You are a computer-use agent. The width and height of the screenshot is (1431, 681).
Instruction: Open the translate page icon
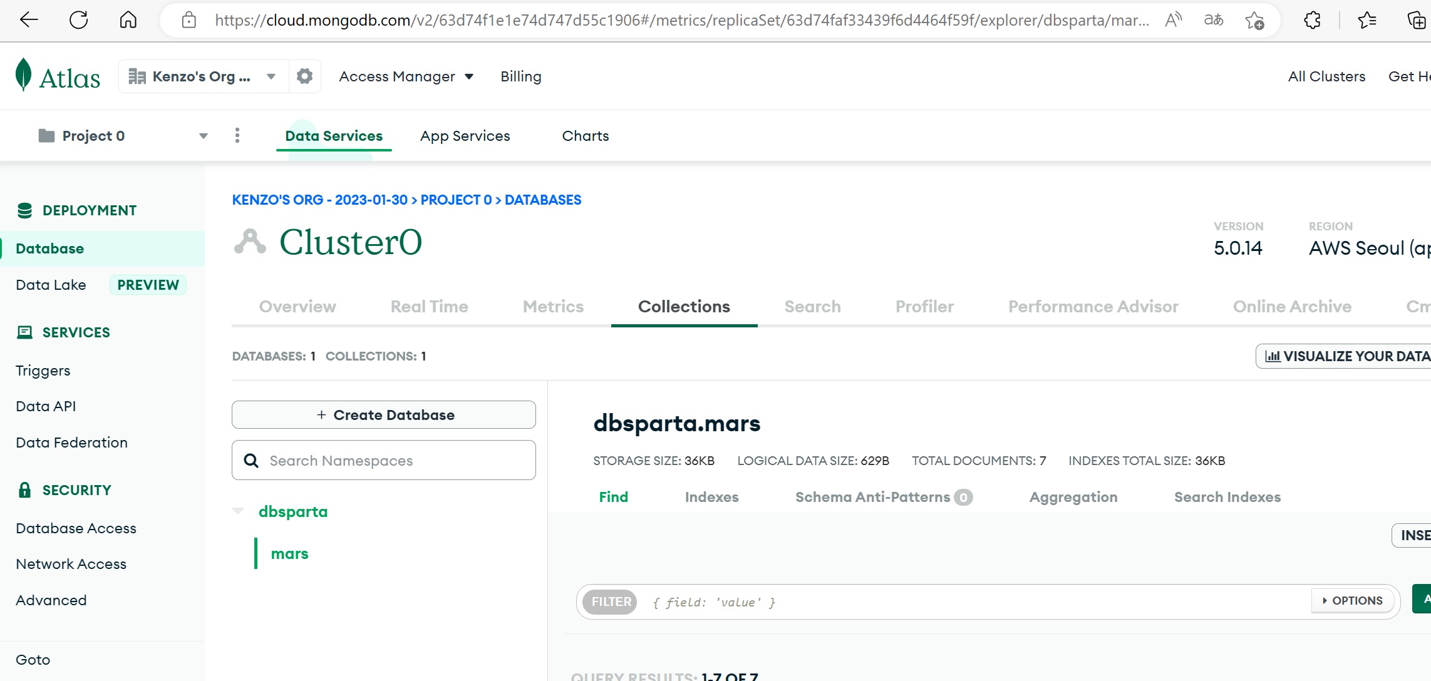1214,20
